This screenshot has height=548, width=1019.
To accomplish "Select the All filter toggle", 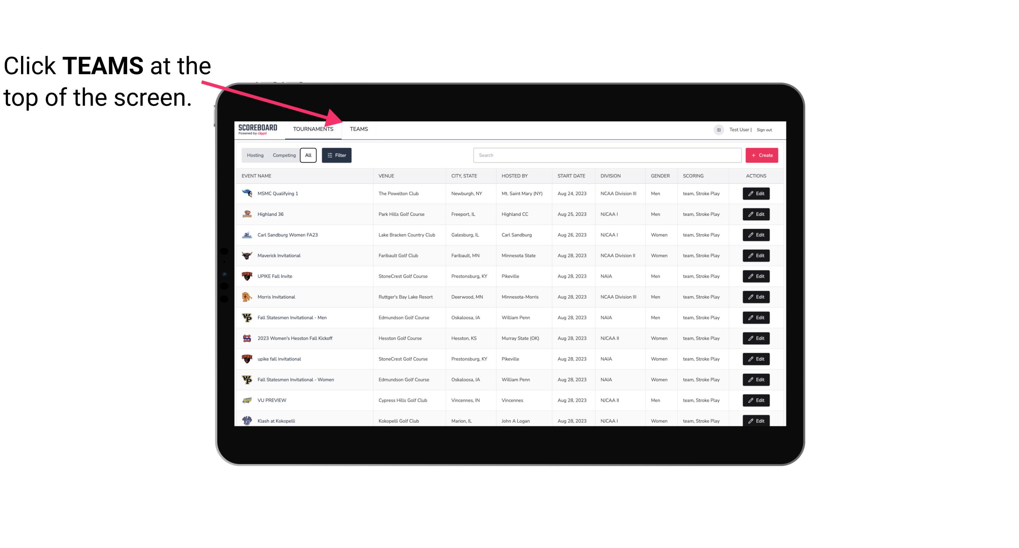I will click(308, 155).
